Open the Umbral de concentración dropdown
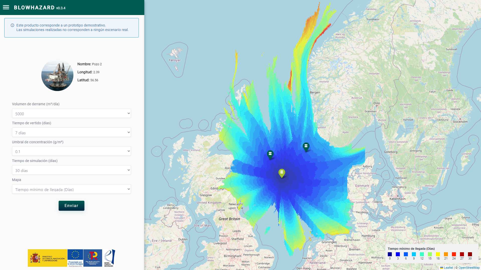The image size is (481, 270). (x=71, y=151)
